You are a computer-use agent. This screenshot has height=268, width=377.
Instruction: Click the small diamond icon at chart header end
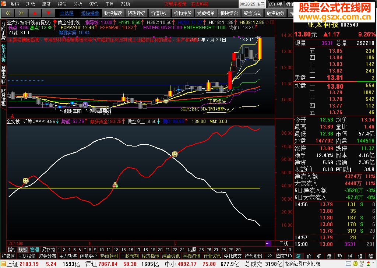pos(267,22)
